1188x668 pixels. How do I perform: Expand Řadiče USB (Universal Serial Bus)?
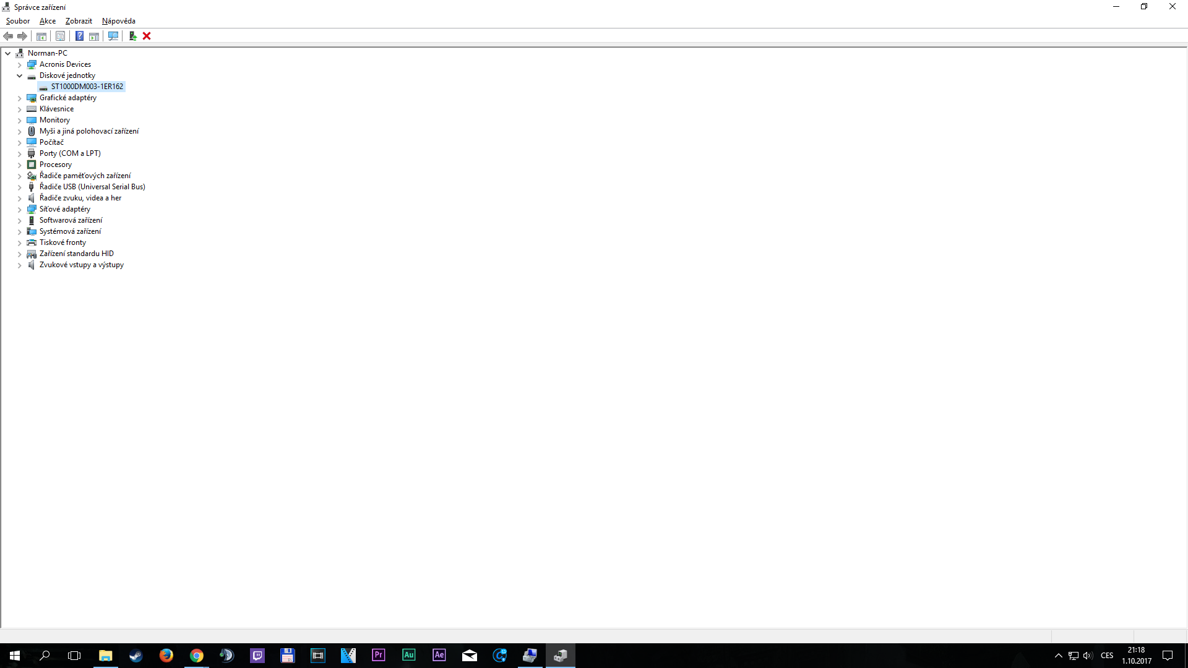click(x=19, y=187)
